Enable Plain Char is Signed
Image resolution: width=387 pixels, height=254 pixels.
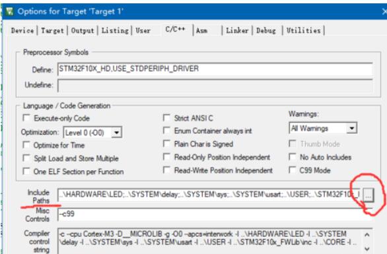coord(167,144)
